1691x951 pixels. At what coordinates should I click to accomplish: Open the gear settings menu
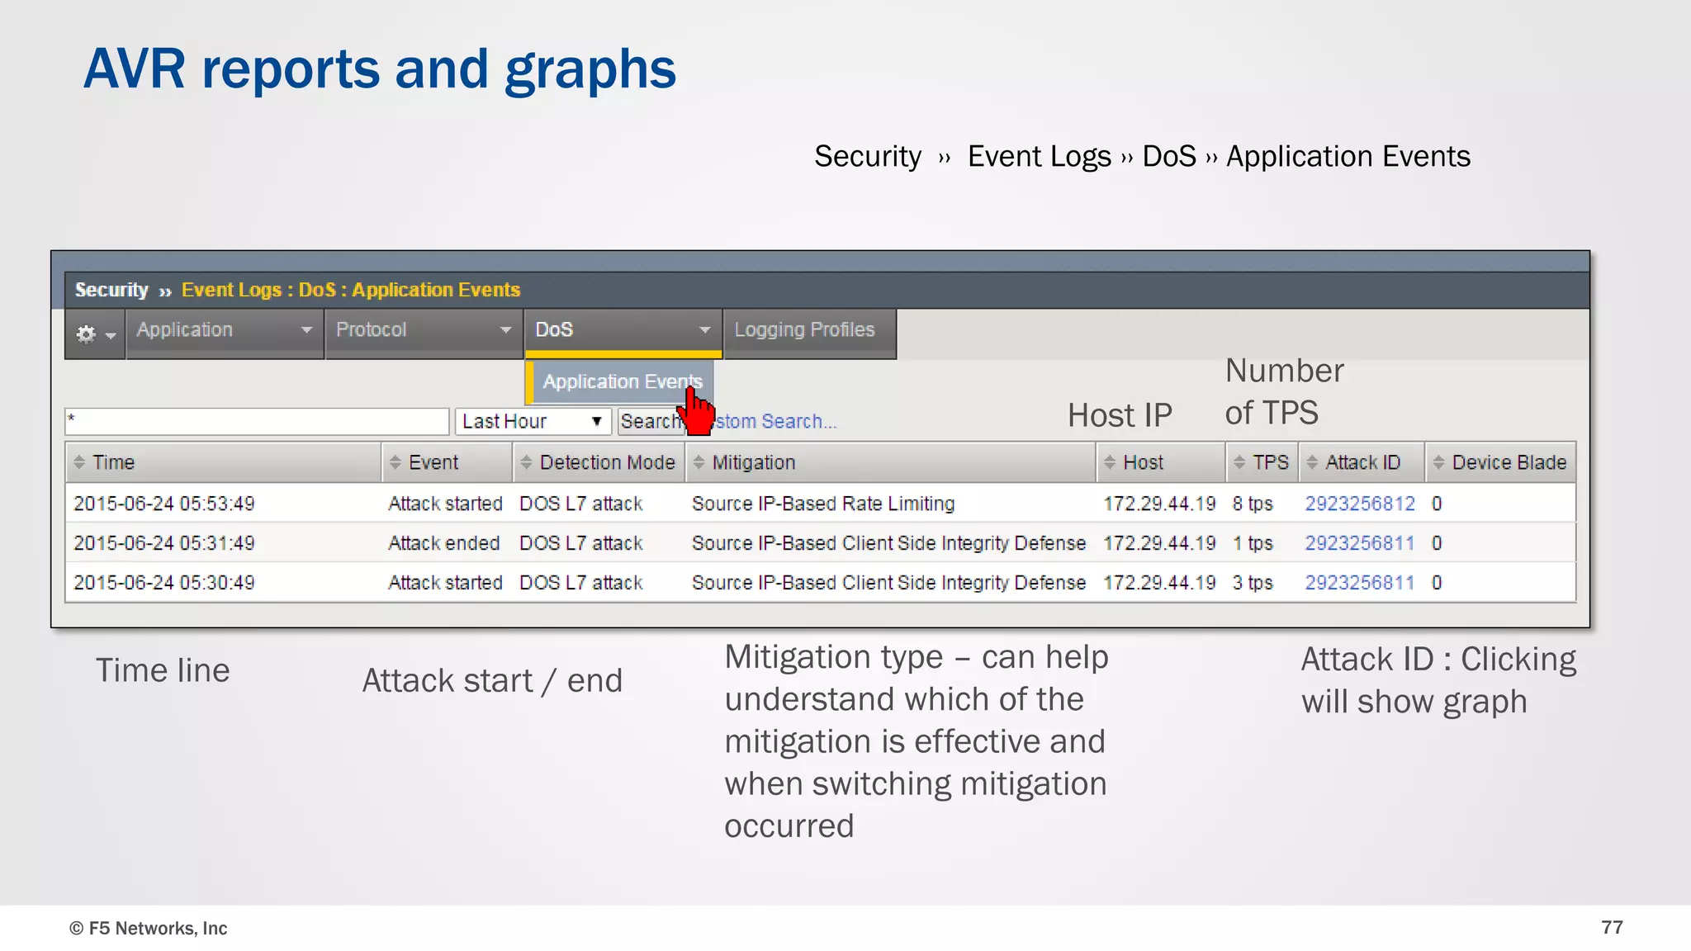point(95,334)
